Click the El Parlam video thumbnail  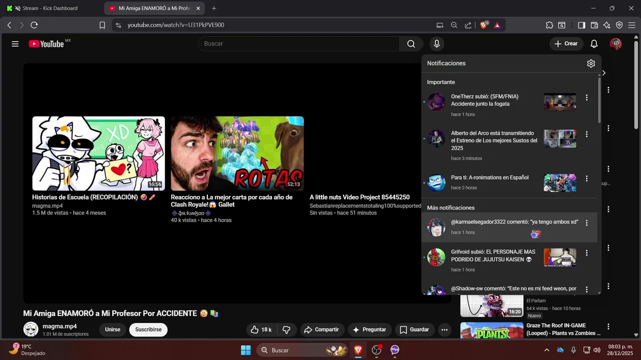click(x=492, y=305)
